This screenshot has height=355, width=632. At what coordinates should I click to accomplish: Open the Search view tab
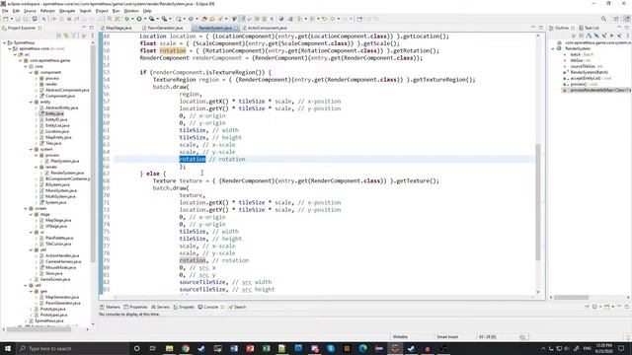tap(237, 307)
